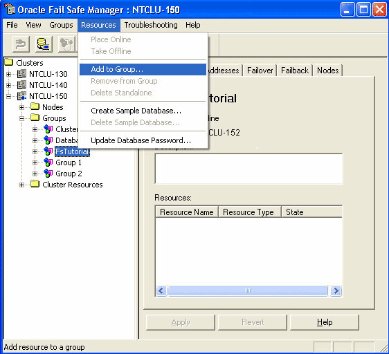This screenshot has height=354, width=389.
Task: Click the Revert button
Action: (x=253, y=322)
